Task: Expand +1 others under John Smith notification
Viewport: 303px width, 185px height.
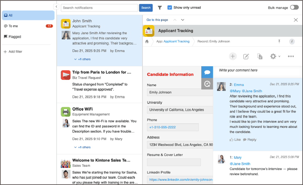Action: (x=82, y=59)
